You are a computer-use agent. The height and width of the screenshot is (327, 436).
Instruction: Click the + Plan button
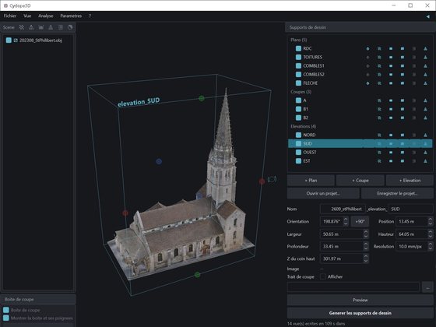311,181
